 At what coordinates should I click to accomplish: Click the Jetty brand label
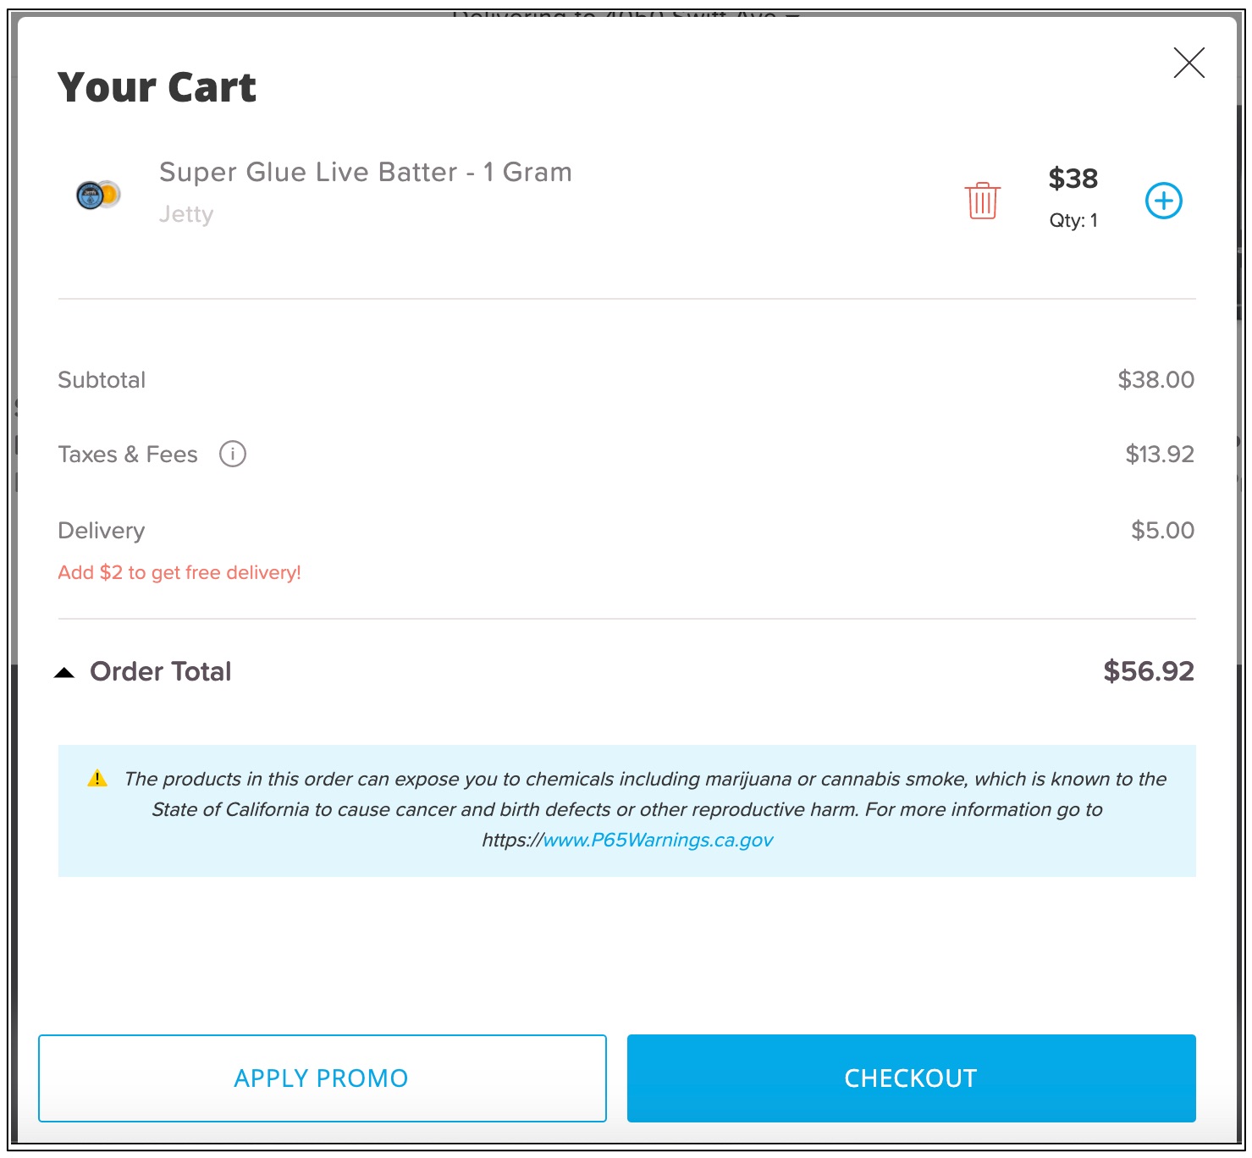click(x=186, y=214)
